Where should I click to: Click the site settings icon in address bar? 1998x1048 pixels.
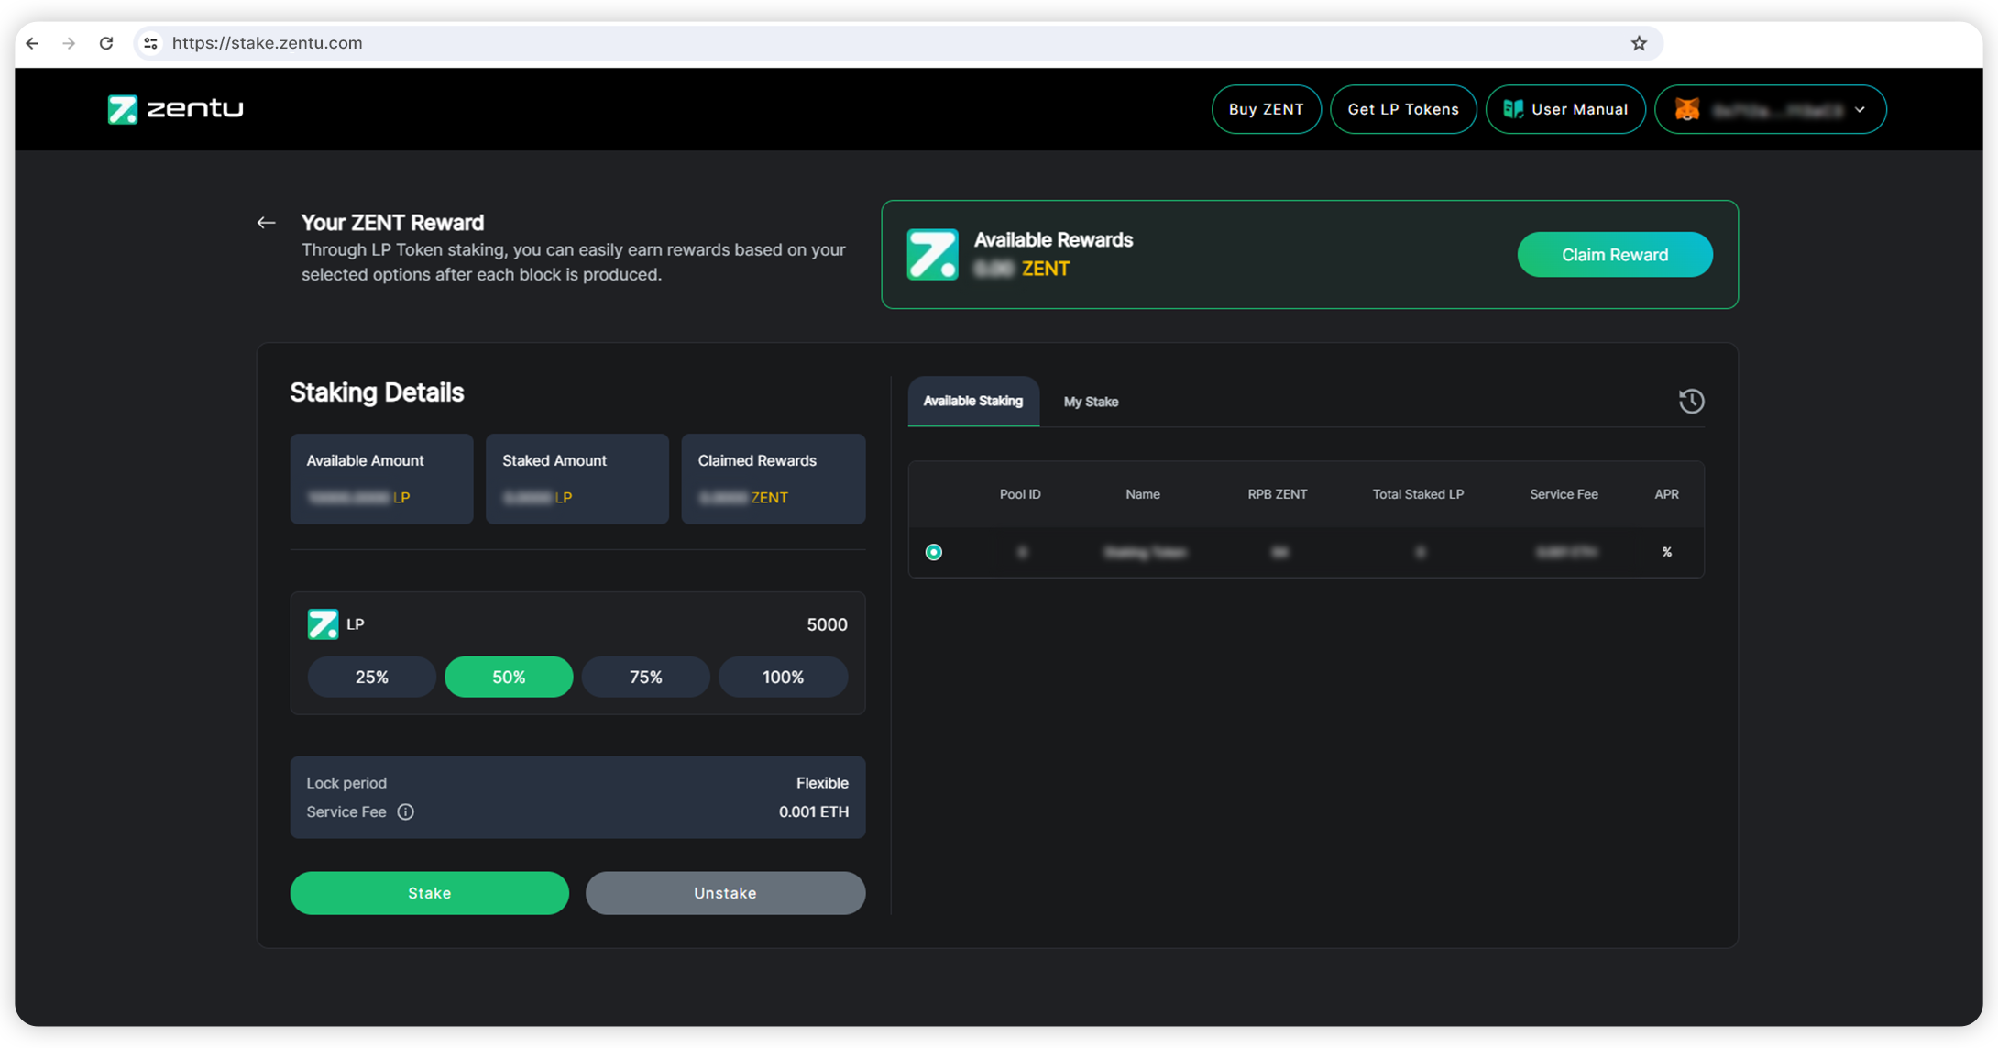coord(151,43)
